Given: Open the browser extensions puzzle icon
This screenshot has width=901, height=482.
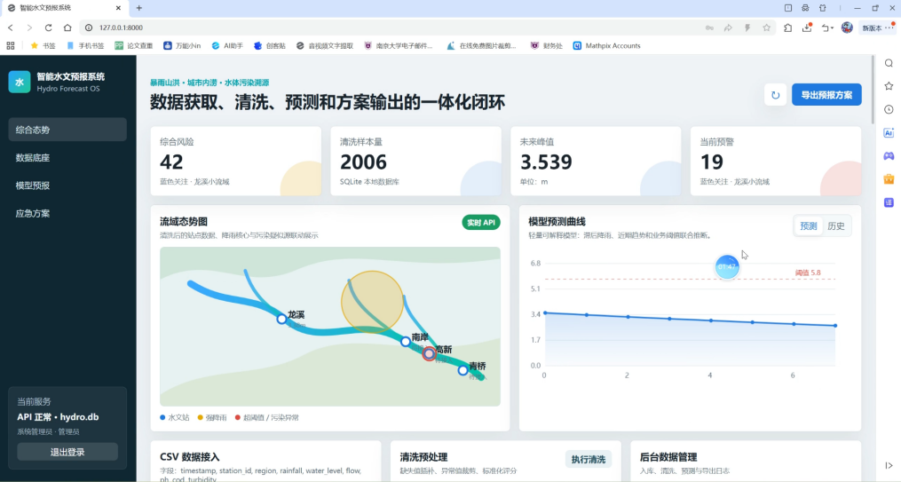Looking at the screenshot, I should click(787, 28).
